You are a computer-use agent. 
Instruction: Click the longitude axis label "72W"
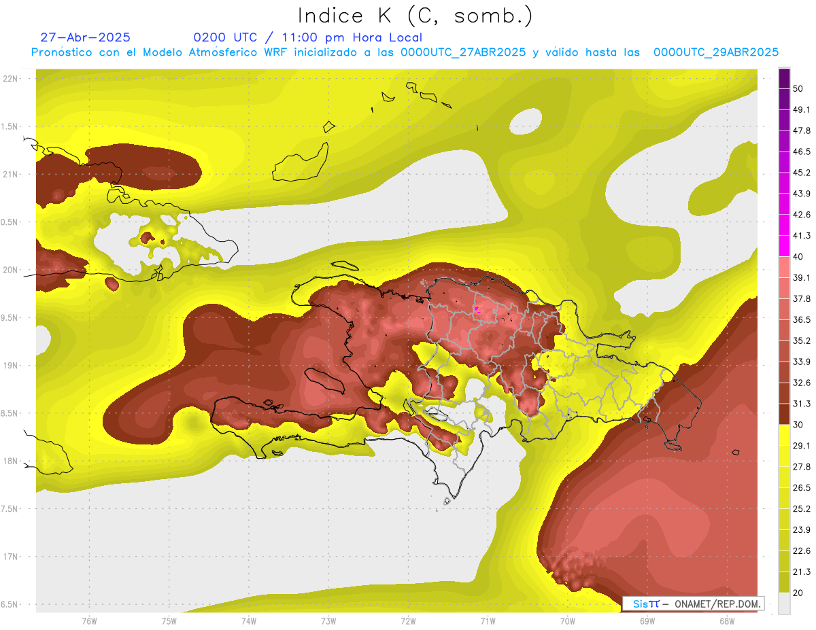(x=408, y=621)
